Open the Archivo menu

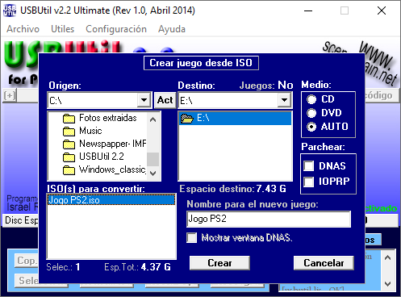click(x=23, y=29)
